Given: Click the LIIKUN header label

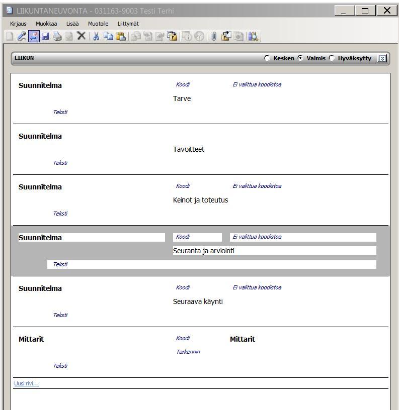Looking at the screenshot, I should coord(24,58).
